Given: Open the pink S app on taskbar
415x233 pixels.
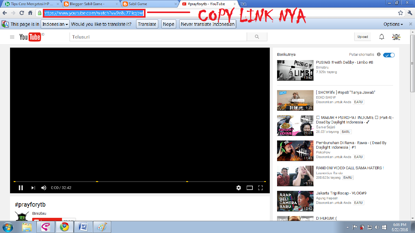Looking at the screenshot, I should pyautogui.click(x=46, y=227).
